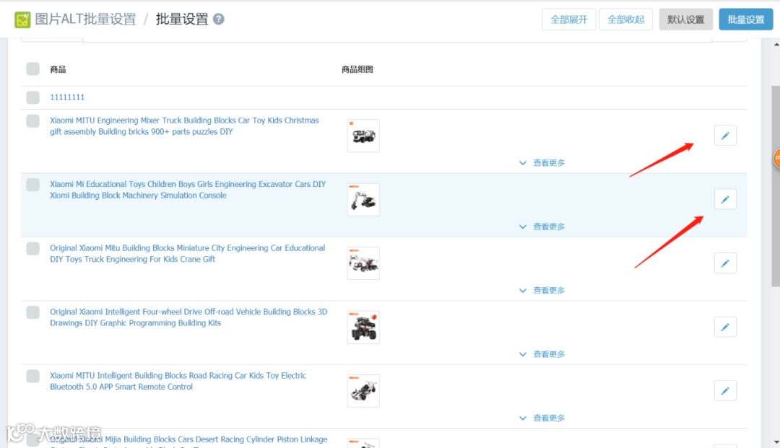Expand 查看更多 under the Mixer Truck row

(542, 163)
